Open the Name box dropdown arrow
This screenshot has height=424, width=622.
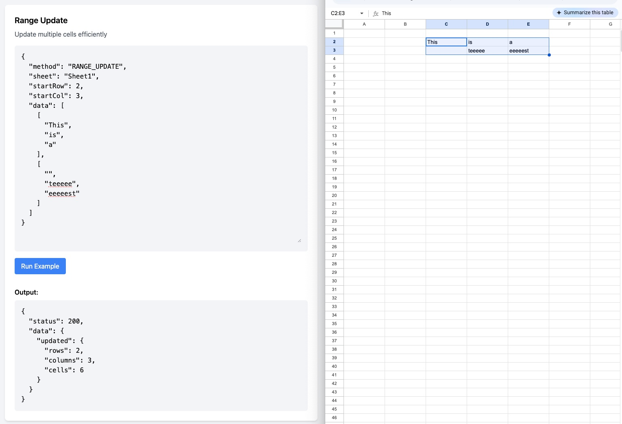coord(362,13)
